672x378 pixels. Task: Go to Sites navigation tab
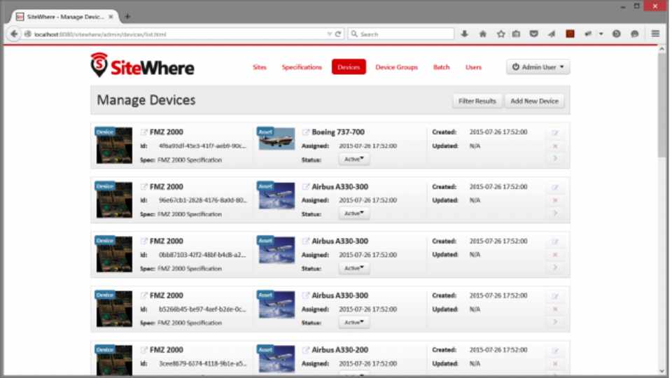coord(260,67)
